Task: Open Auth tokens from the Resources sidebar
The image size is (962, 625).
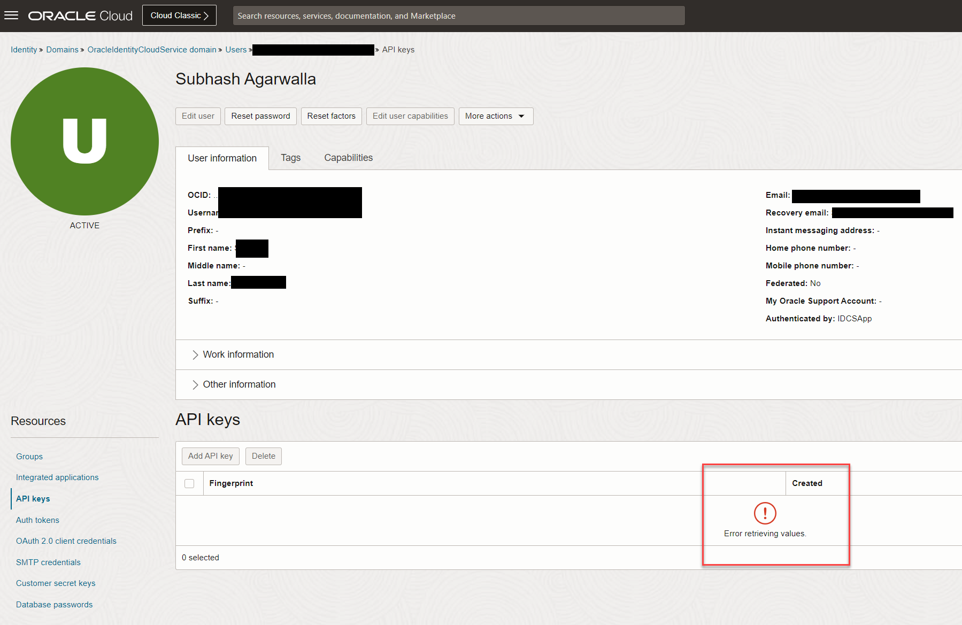Action: 37,520
